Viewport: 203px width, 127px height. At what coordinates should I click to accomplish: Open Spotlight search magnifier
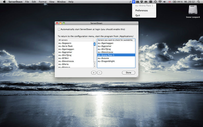[198, 2]
